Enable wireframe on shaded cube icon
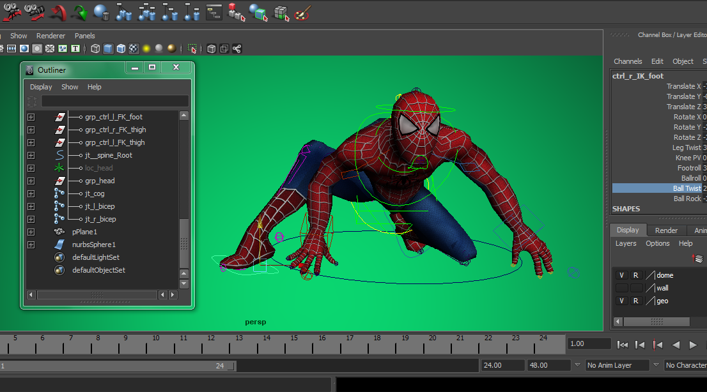 [x=121, y=49]
